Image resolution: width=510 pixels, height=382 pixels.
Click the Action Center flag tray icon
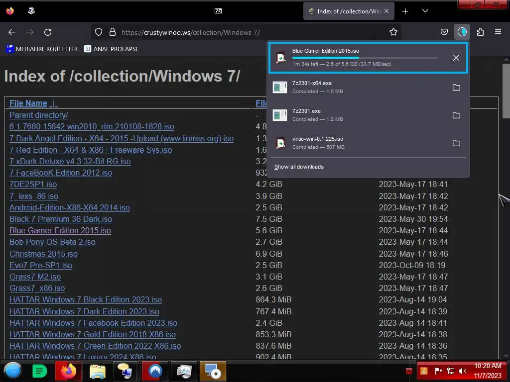(438, 371)
